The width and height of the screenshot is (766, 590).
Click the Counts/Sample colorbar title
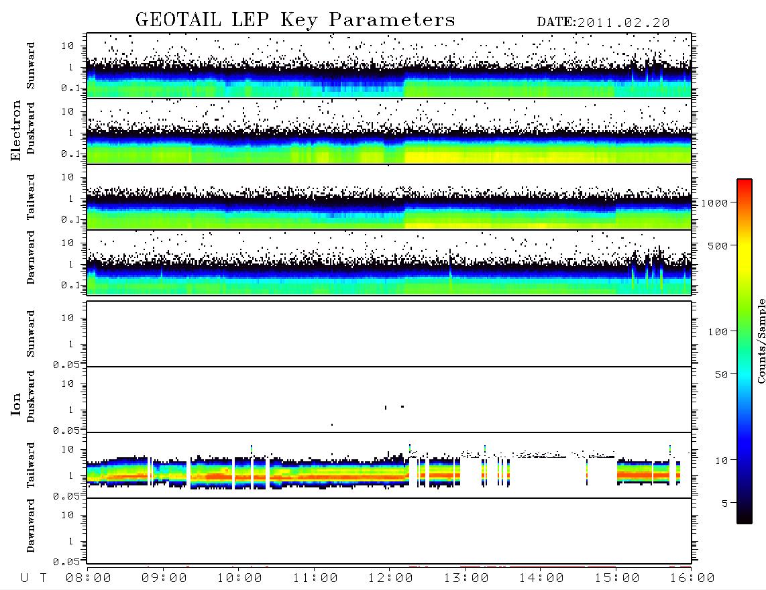[x=761, y=341]
